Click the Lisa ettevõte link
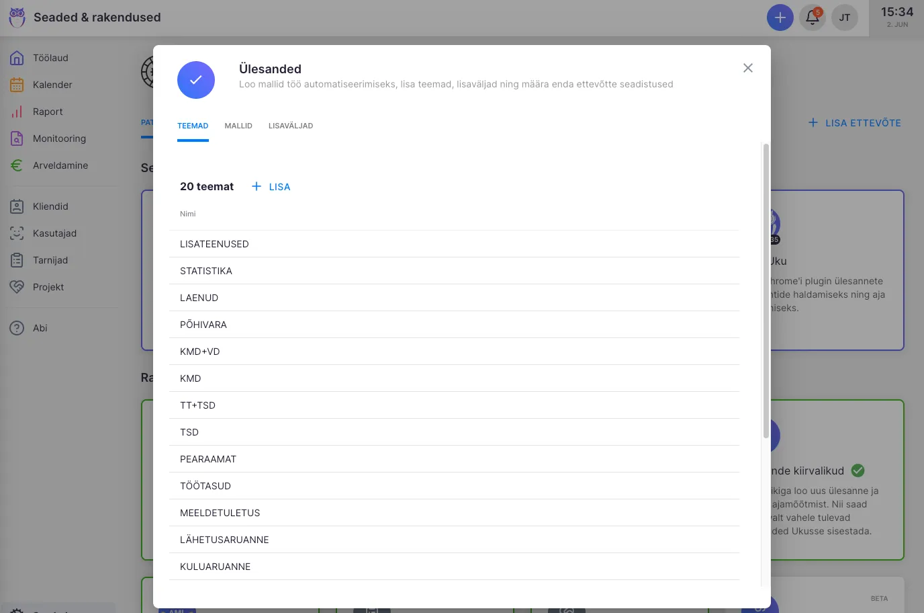The width and height of the screenshot is (924, 613). (855, 123)
